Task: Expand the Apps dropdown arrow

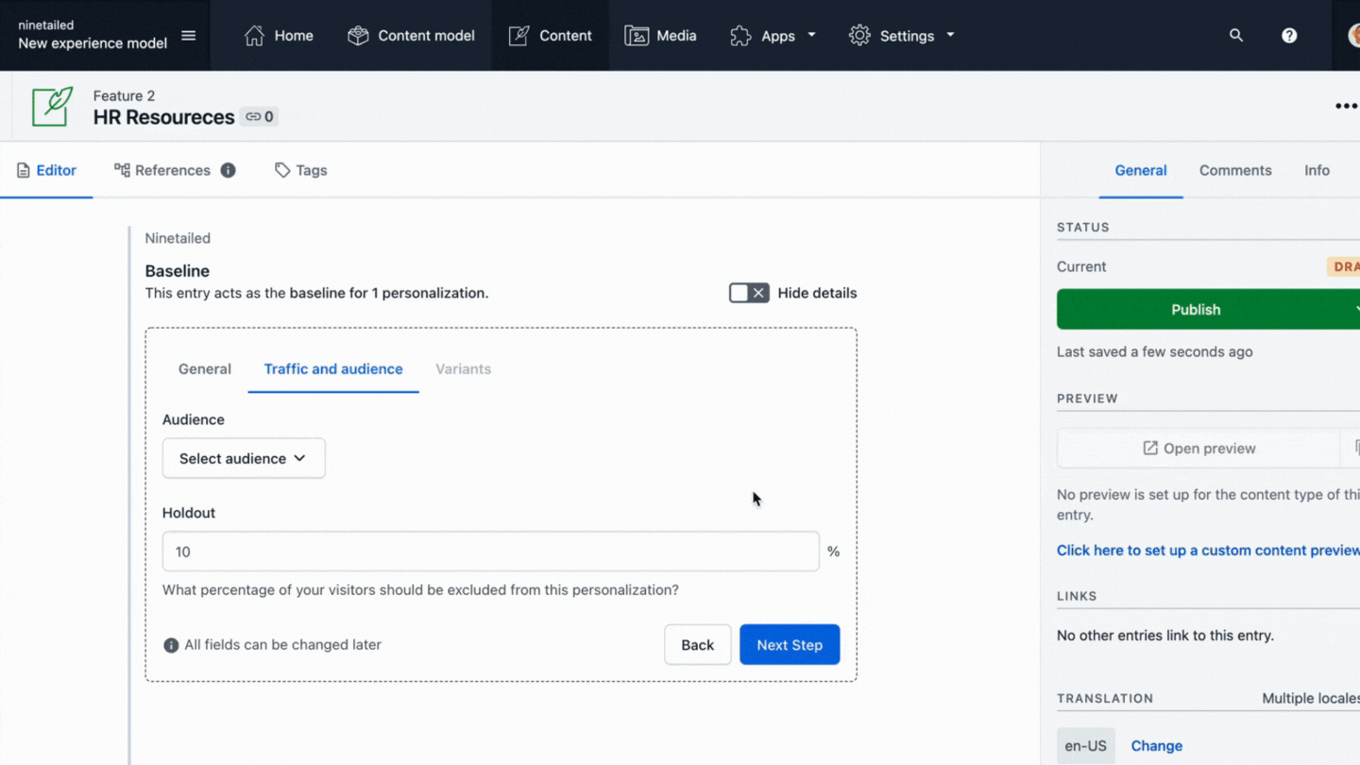Action: tap(811, 36)
